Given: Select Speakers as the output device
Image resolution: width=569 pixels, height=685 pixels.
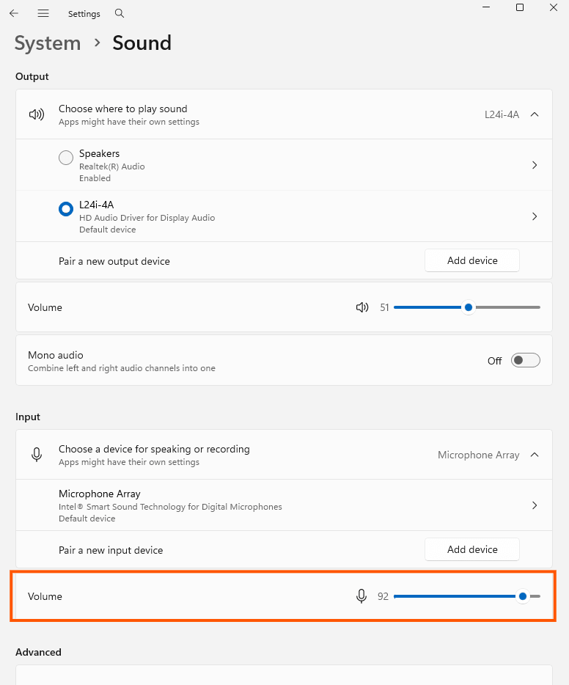Looking at the screenshot, I should pos(65,158).
